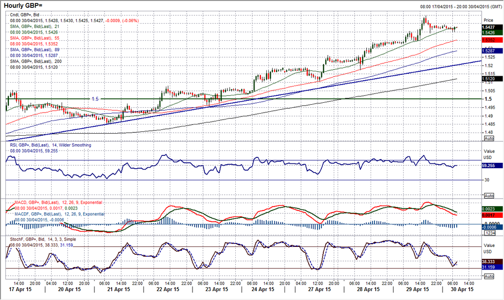The image size is (504, 300).
Task: Select the 'Hourly GBP=' chart title
Action: click(x=23, y=6)
